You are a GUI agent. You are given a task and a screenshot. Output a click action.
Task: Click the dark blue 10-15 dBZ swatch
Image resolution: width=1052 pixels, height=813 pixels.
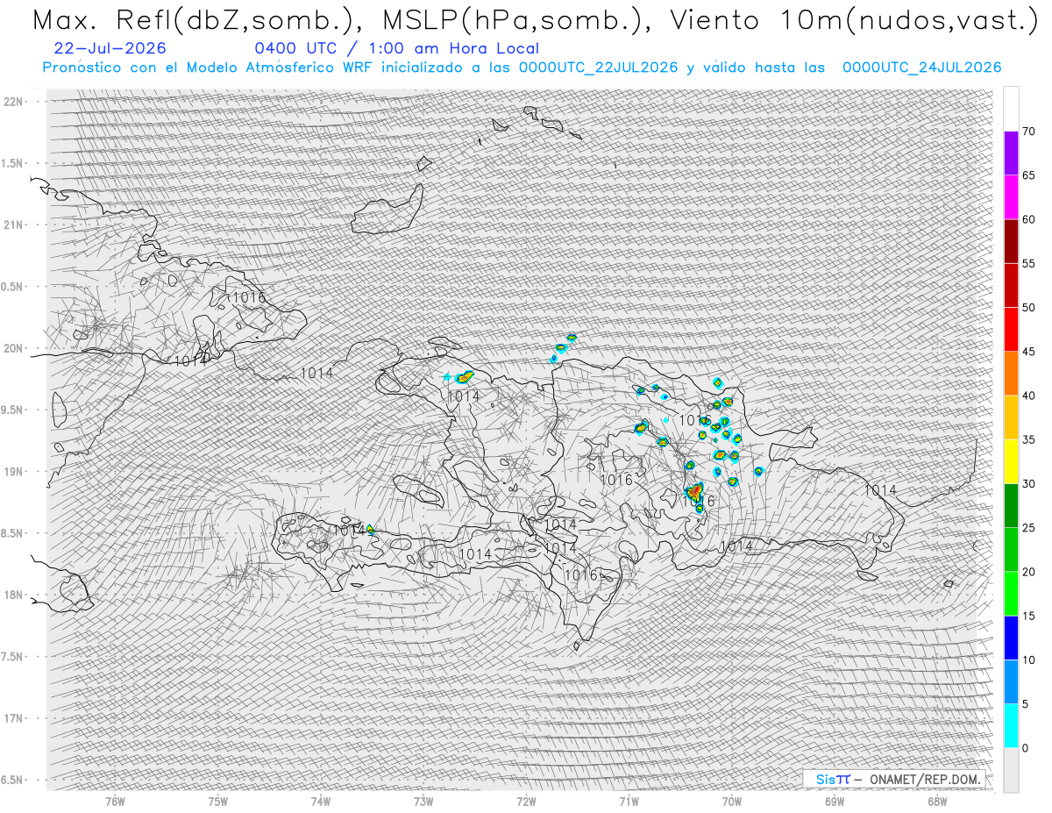point(1011,638)
